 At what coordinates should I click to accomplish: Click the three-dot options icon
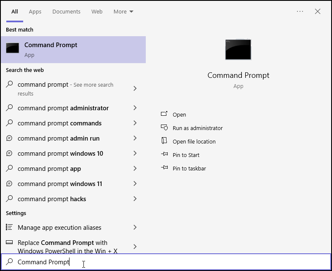[x=300, y=11]
